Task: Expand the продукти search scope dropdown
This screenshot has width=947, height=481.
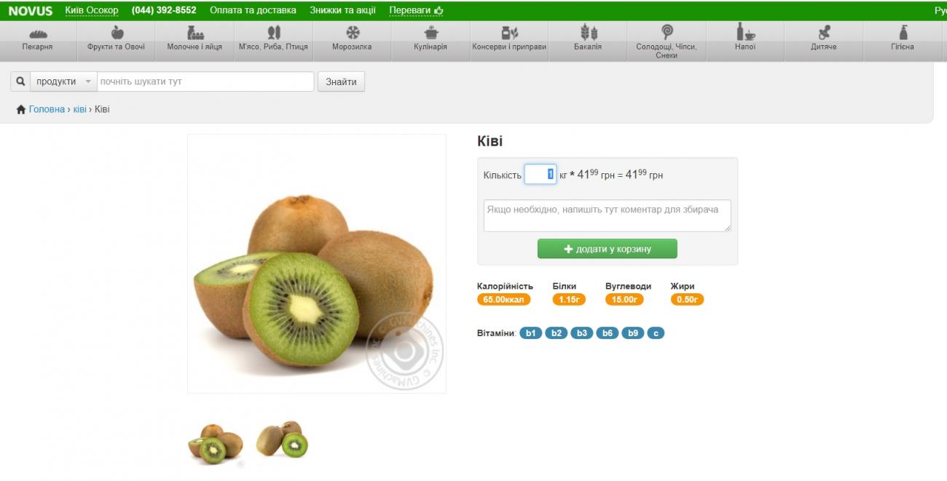Action: 63,82
